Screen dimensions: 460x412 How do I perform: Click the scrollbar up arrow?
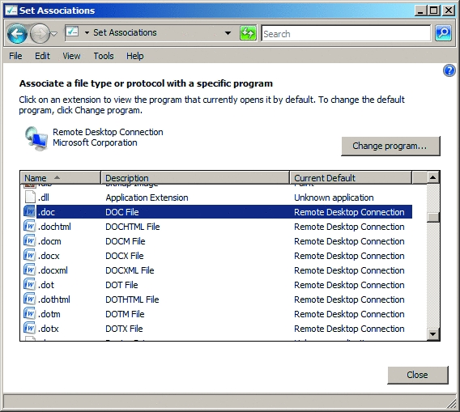pos(433,177)
